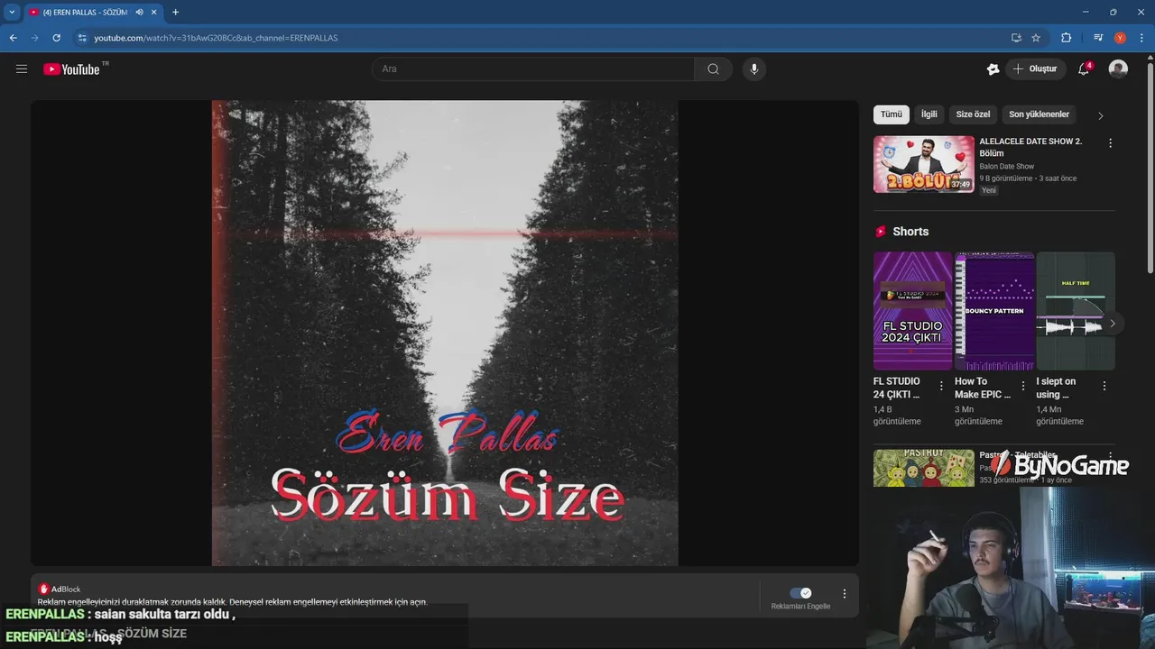Open the Oluştur create menu
The width and height of the screenshot is (1155, 649).
coord(1035,69)
